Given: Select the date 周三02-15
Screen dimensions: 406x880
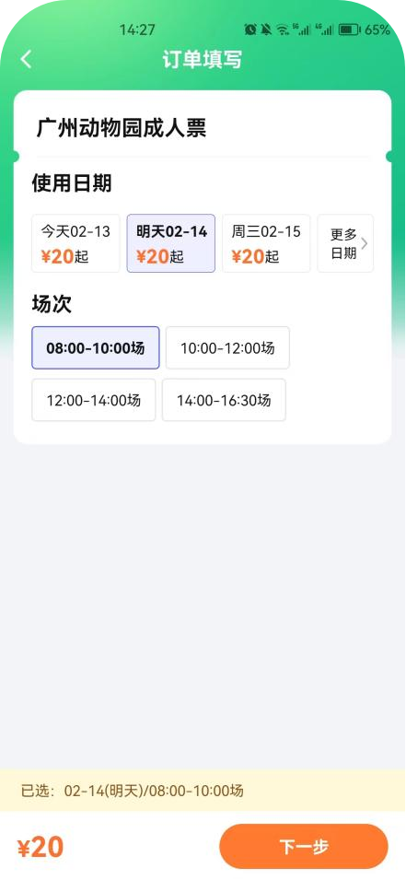Looking at the screenshot, I should (x=266, y=243).
